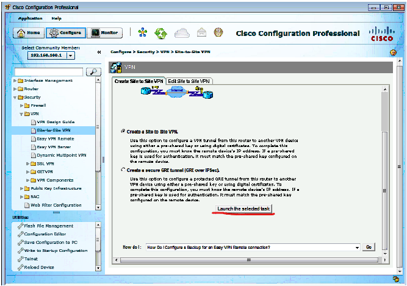Click the Home toolbar button

click(x=29, y=33)
